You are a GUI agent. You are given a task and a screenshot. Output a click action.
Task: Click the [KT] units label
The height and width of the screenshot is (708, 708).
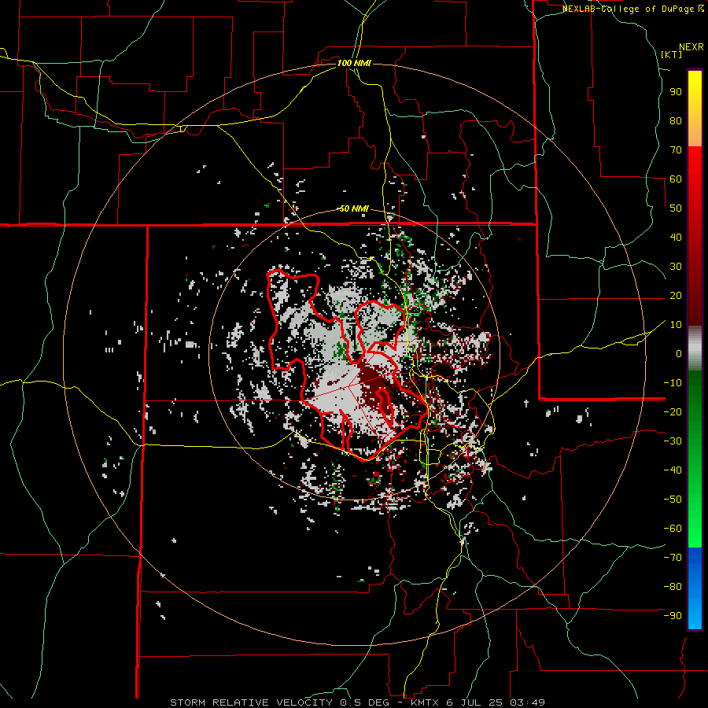click(x=672, y=54)
